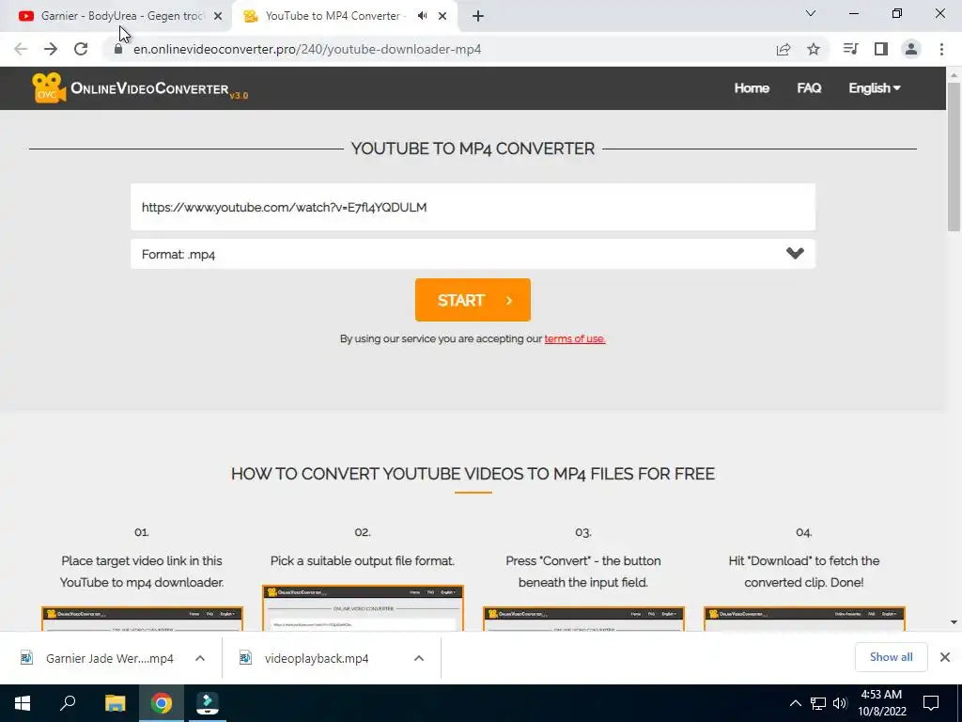Screen dimensions: 962x722
Task: Expand options for videoplayback.mp4
Action: coord(419,658)
